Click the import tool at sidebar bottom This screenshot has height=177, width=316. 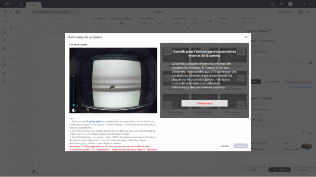pos(5,81)
